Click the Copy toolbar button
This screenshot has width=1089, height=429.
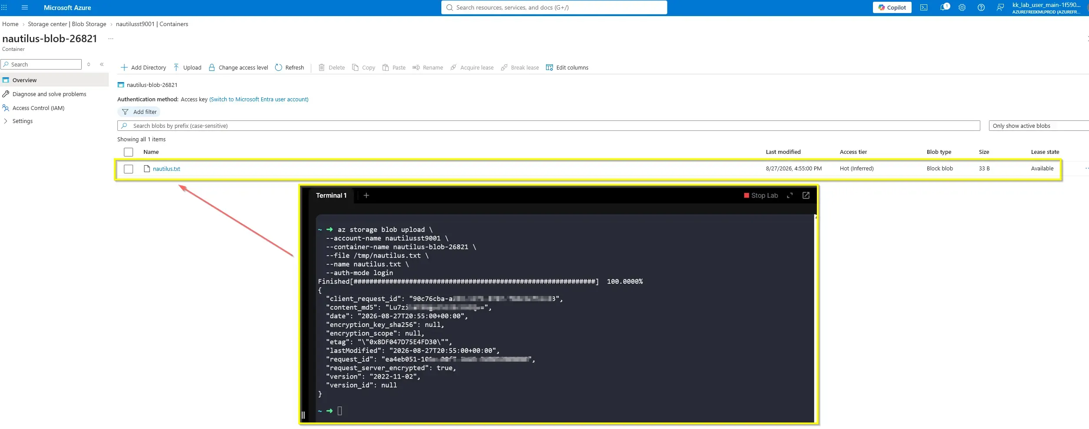pos(363,67)
